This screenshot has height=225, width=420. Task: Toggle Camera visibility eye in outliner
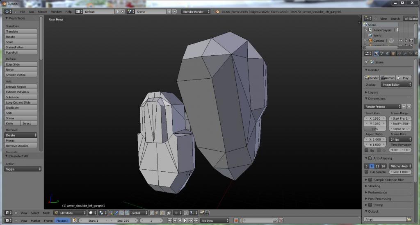coord(401,41)
